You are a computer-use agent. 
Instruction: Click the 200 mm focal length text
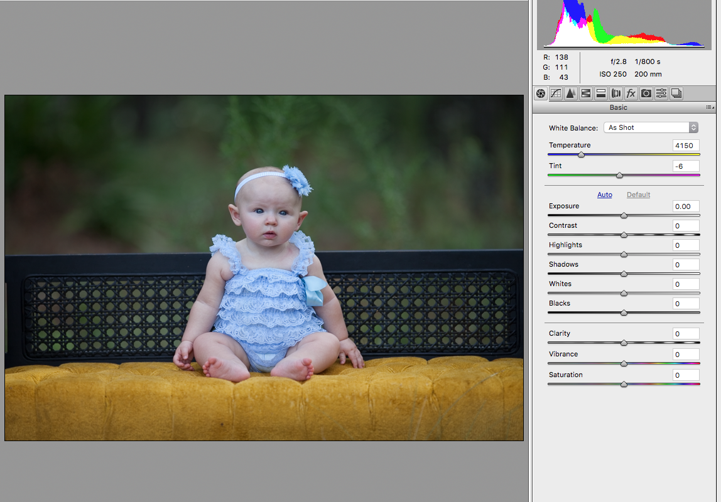pyautogui.click(x=648, y=75)
